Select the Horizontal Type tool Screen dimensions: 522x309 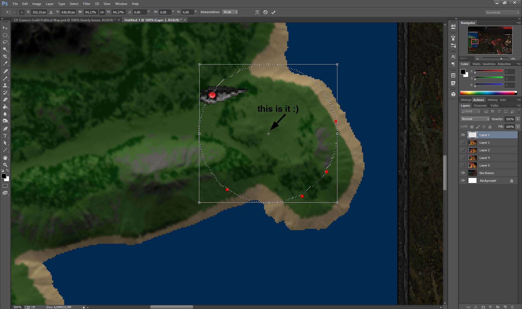(x=5, y=135)
